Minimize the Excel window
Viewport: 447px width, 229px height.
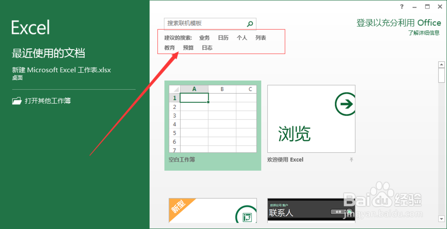pyautogui.click(x=415, y=7)
